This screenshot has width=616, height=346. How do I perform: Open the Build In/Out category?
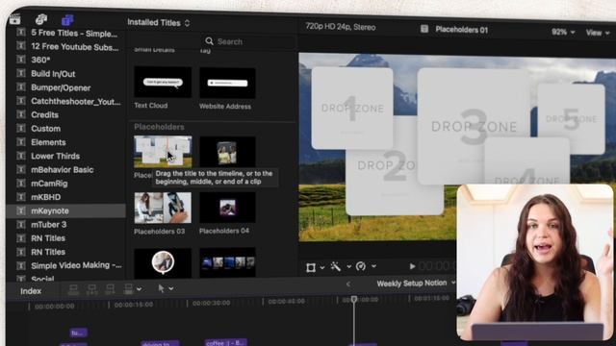tap(53, 74)
